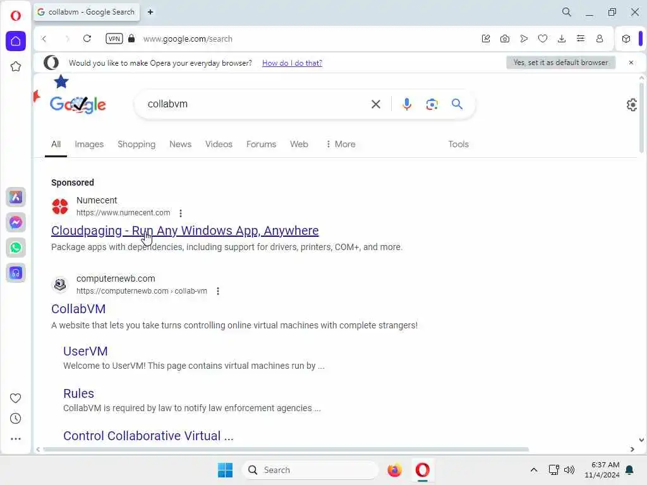Open history clock icon in sidebar
This screenshot has width=647, height=485.
[x=15, y=419]
